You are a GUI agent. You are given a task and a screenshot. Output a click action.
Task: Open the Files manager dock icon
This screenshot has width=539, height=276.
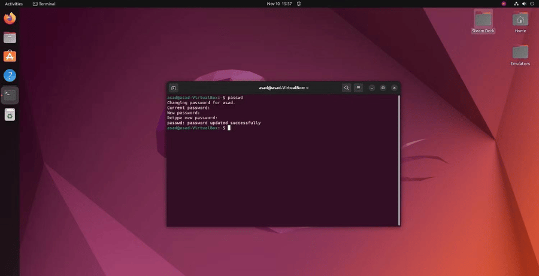(x=10, y=38)
